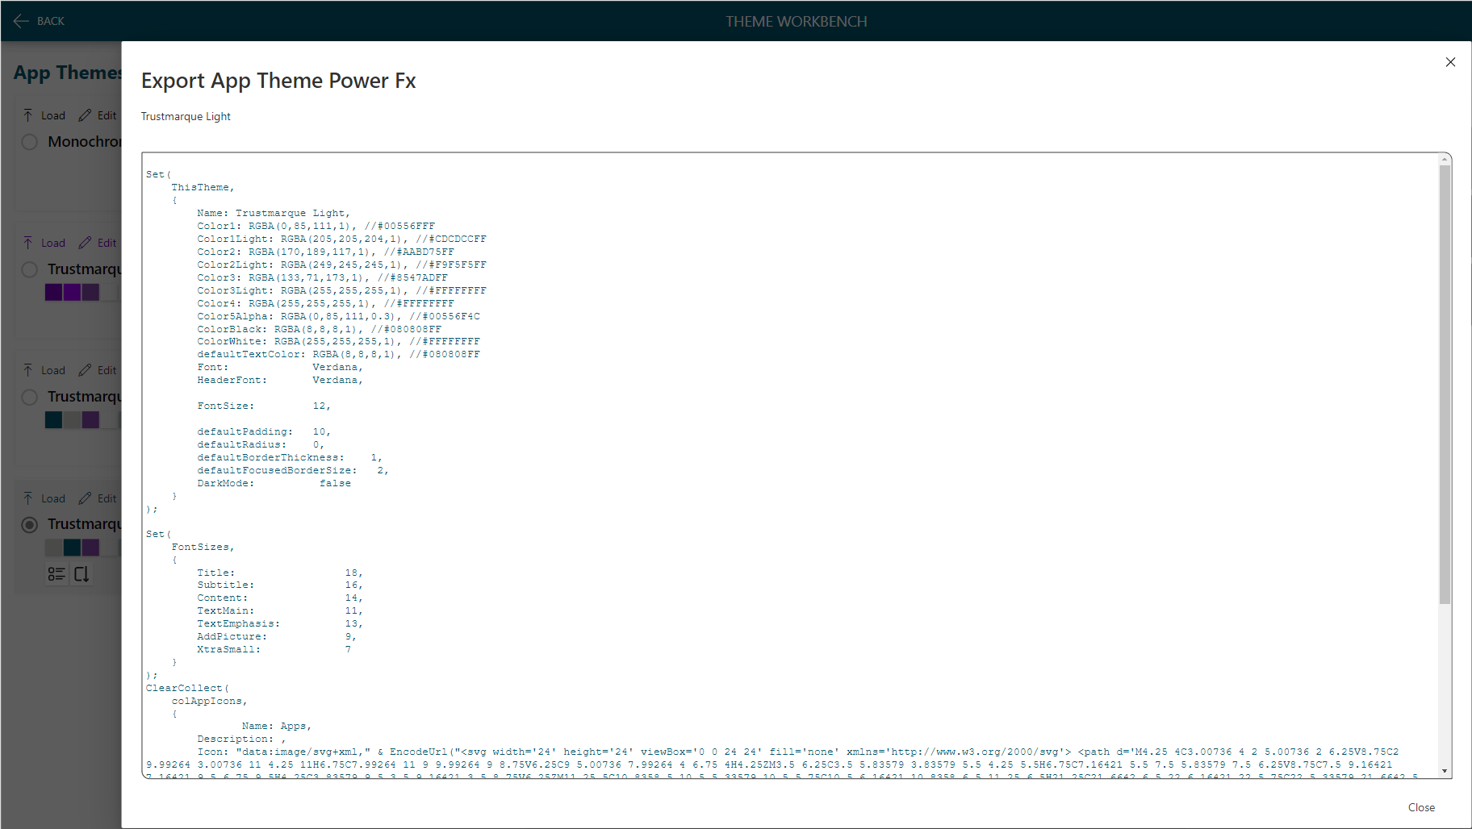Viewport: 1472px width, 829px height.
Task: Select the Monochrome theme radio button
Action: 30,142
